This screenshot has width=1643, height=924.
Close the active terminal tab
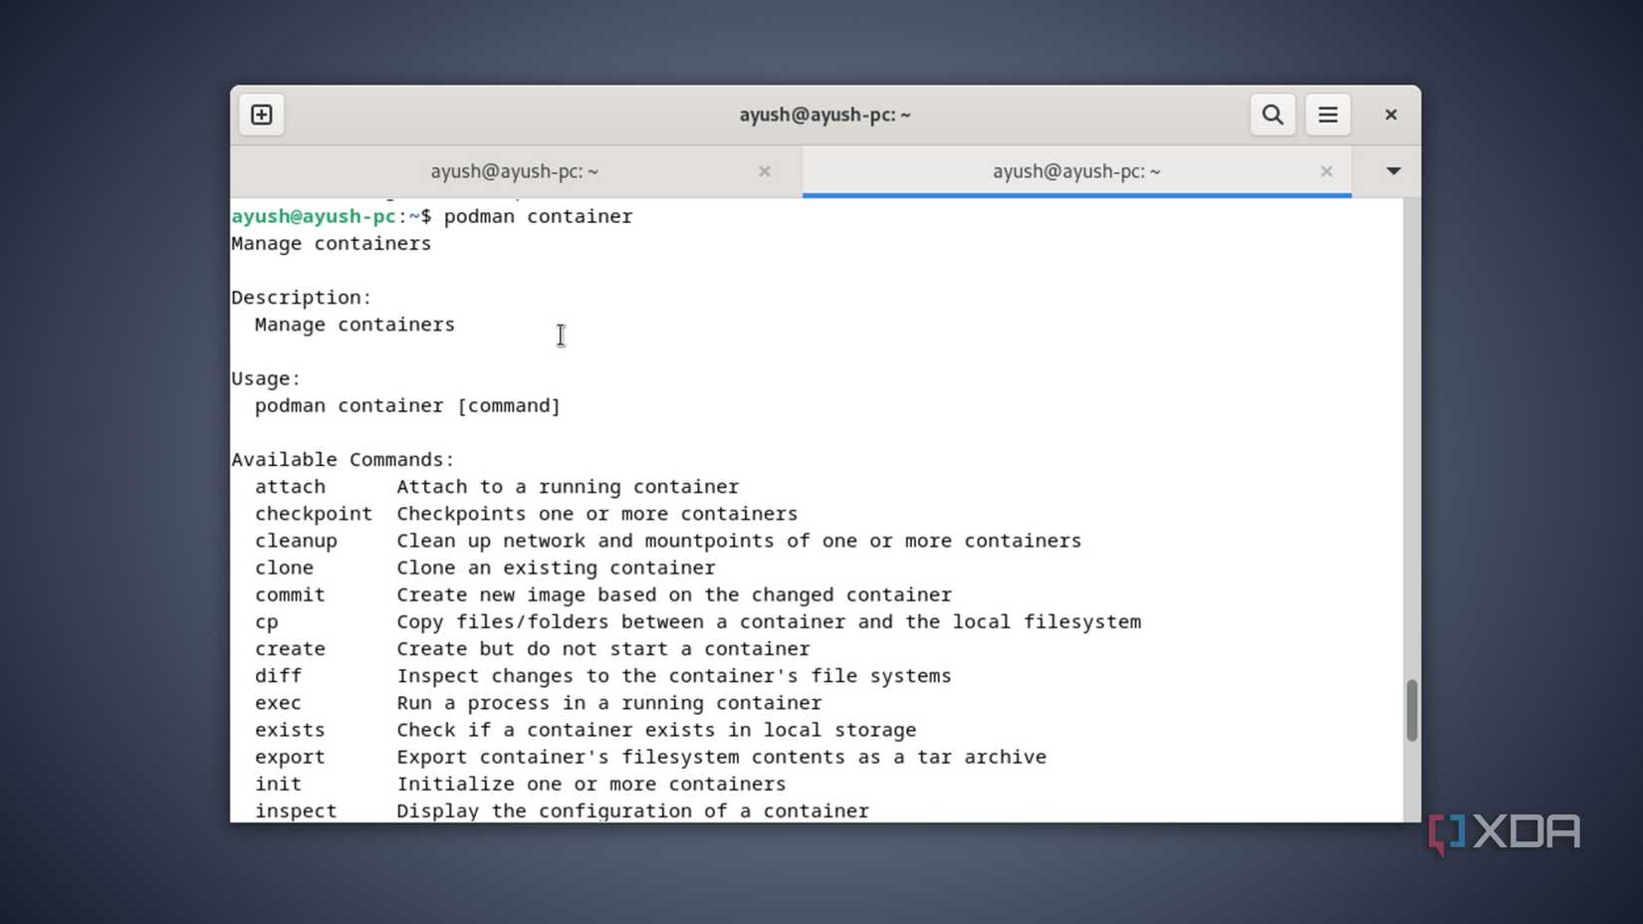click(x=1326, y=171)
